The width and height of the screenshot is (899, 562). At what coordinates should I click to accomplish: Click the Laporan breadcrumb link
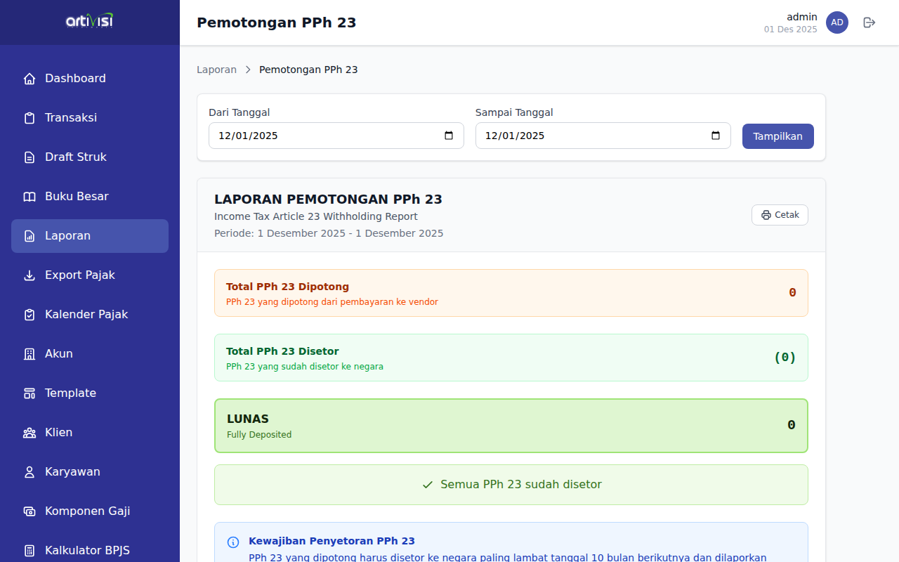click(216, 70)
